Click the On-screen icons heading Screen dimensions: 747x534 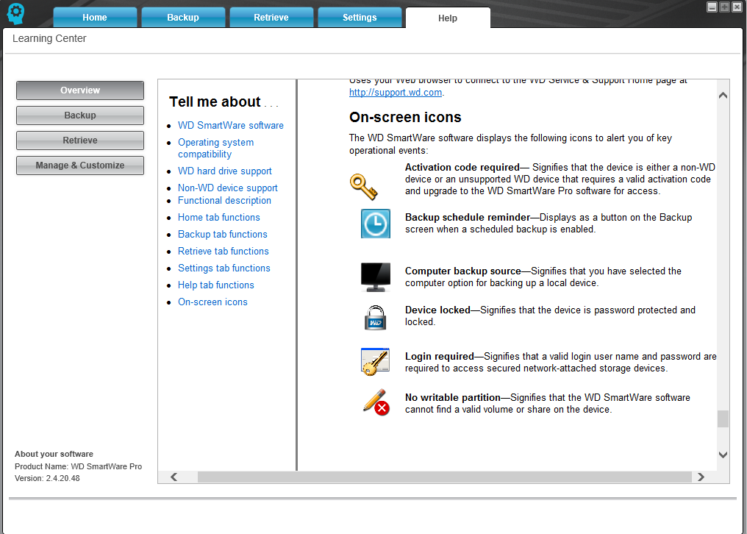(x=405, y=117)
